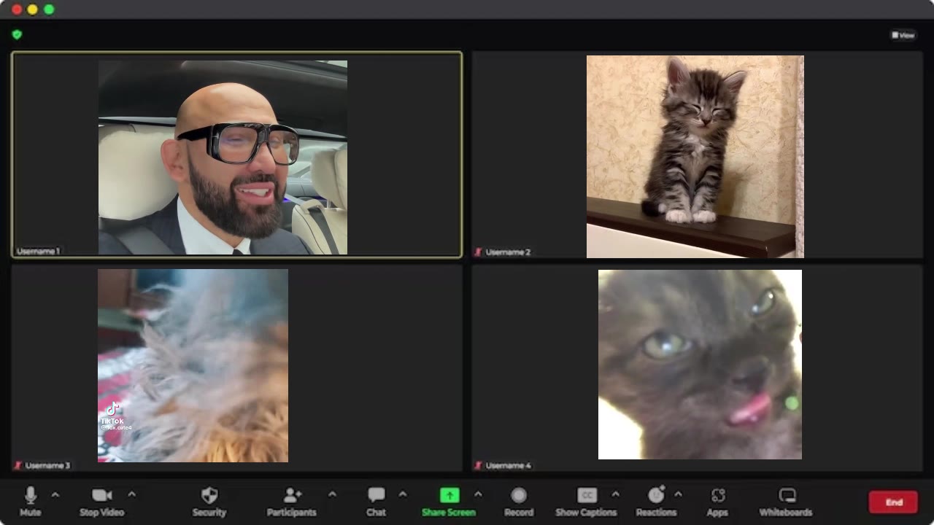Select Username 3 video tile
This screenshot has width=934, height=525.
237,367
